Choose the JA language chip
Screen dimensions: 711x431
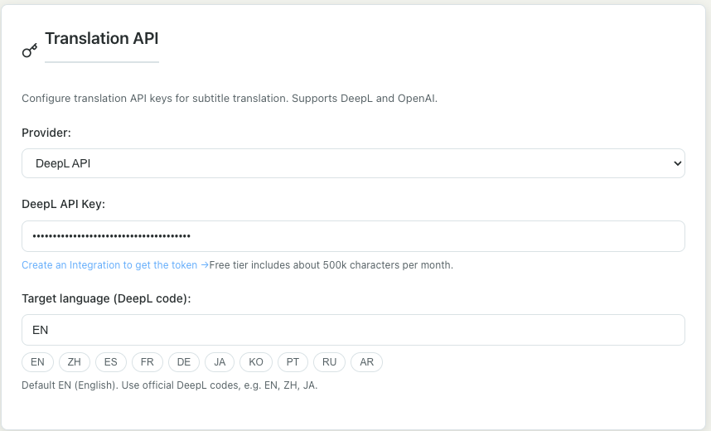point(220,362)
